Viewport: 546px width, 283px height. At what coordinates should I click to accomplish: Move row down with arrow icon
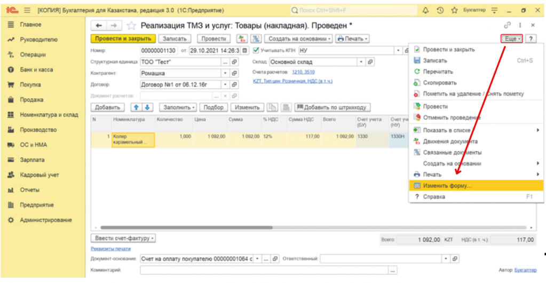tap(147, 107)
